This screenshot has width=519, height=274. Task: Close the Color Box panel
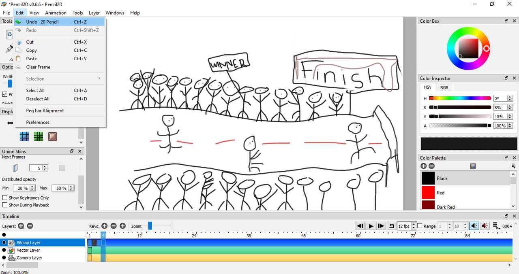(x=515, y=21)
